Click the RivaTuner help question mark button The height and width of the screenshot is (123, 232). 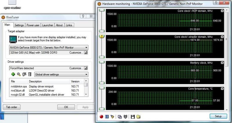[x=83, y=16]
